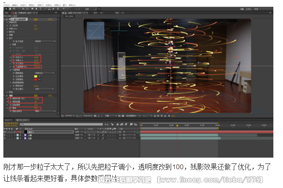Click the show channel color icon
283x188 pixels.
(102, 116)
